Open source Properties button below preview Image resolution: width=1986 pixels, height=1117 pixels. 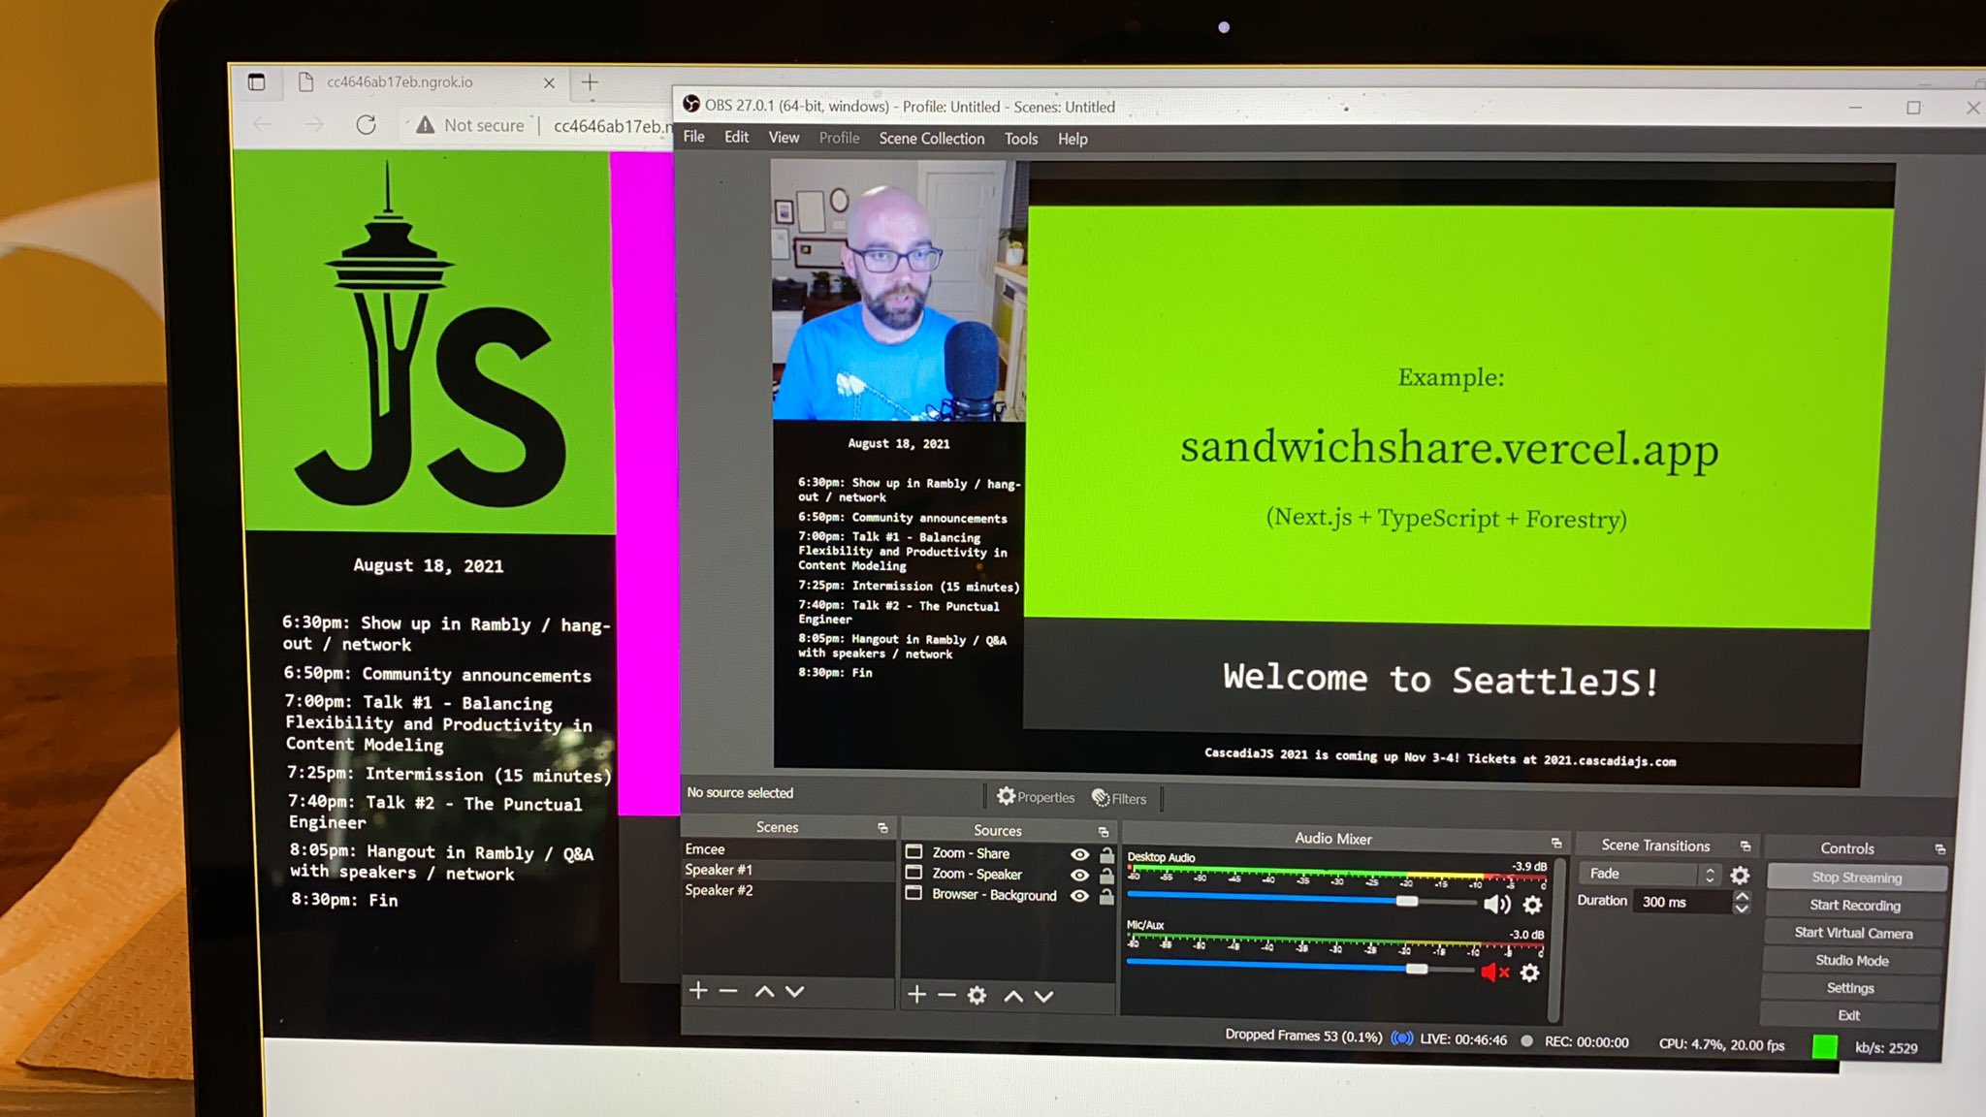point(1036,797)
